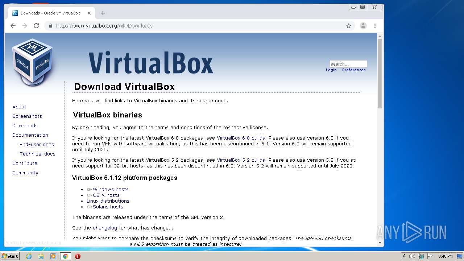Open a new tab with the plus button
The image size is (464, 261).
coord(103,13)
